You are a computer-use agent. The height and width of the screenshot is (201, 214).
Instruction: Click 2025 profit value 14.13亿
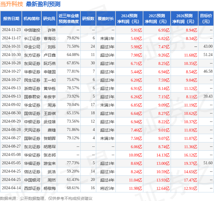pyautogui.click(x=163, y=155)
